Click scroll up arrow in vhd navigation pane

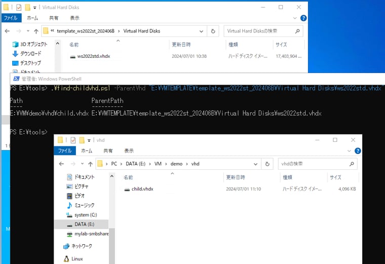coord(112,176)
